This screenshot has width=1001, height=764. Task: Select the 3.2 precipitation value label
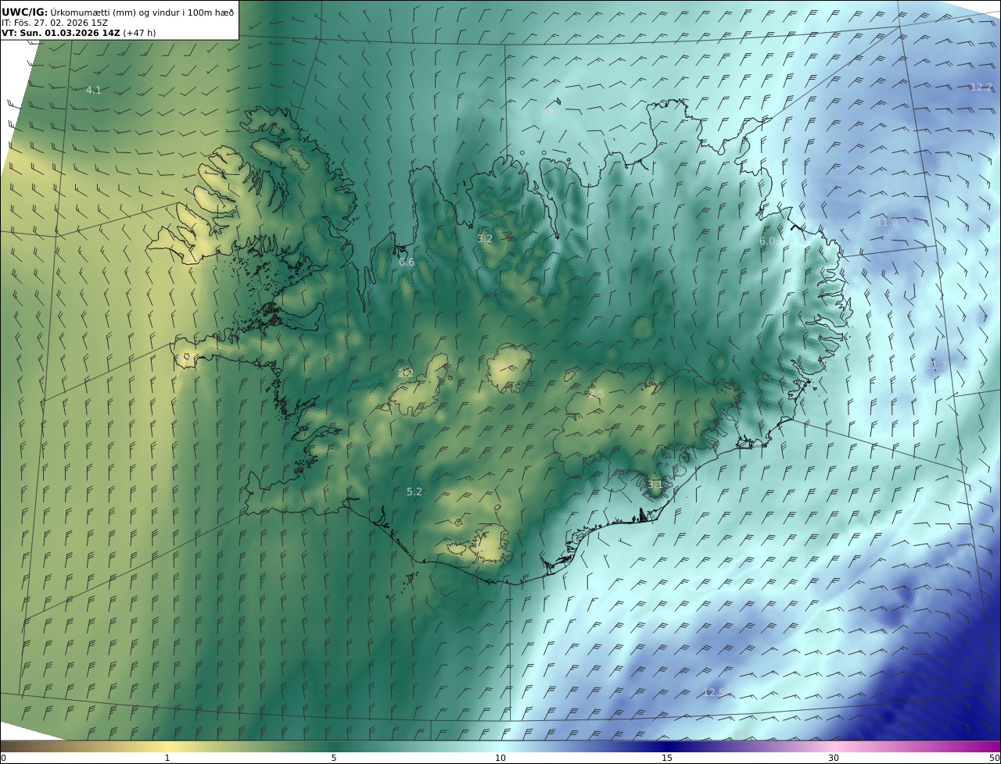(485, 238)
